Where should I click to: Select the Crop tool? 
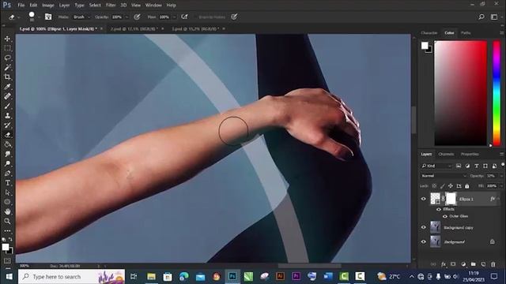[x=7, y=77]
